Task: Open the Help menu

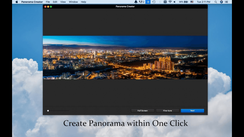Action: [x=83, y=2]
